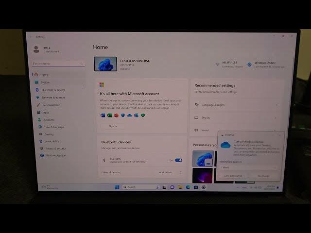The width and height of the screenshot is (311, 233).
Task: Open Microsoft Store from the taskbar
Action: 196,187
